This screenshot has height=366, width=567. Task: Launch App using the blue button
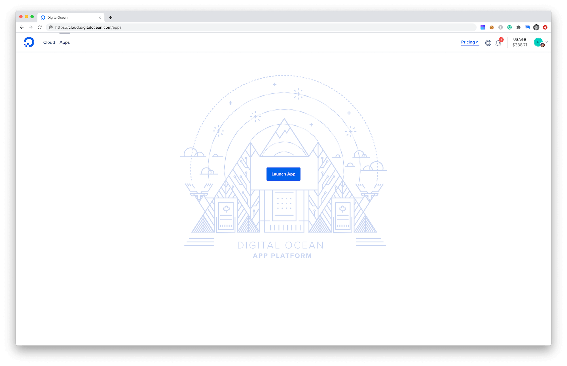point(283,174)
